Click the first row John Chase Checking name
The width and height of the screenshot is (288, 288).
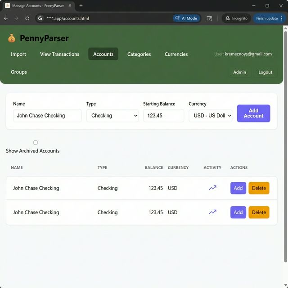pyautogui.click(x=36, y=188)
